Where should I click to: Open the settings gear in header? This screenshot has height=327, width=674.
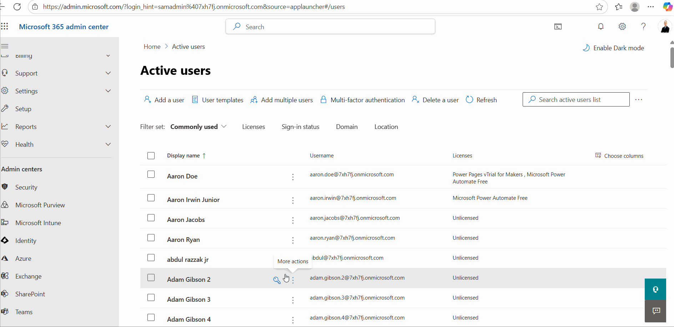click(622, 26)
